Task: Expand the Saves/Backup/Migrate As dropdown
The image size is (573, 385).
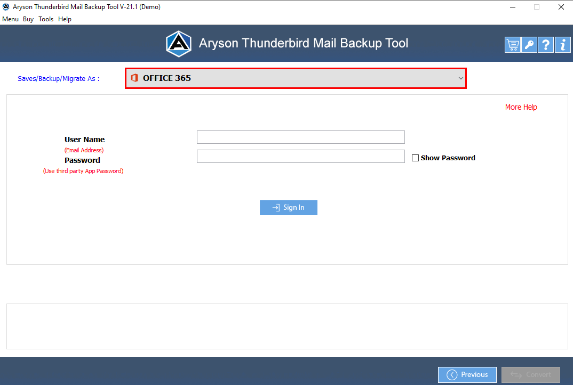Action: [296, 78]
